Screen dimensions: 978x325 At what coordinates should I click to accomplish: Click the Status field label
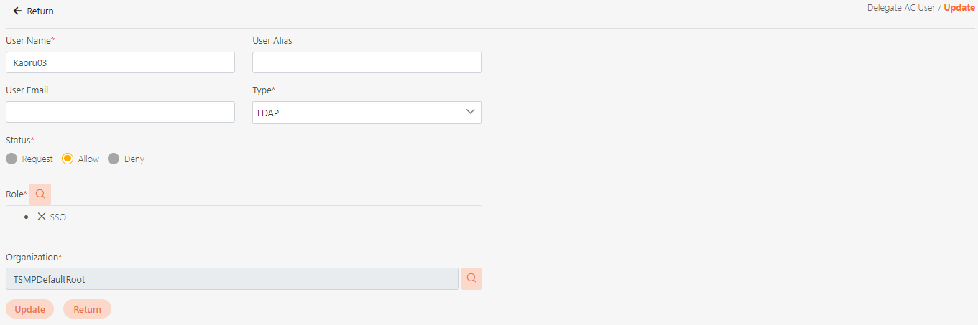coord(19,140)
